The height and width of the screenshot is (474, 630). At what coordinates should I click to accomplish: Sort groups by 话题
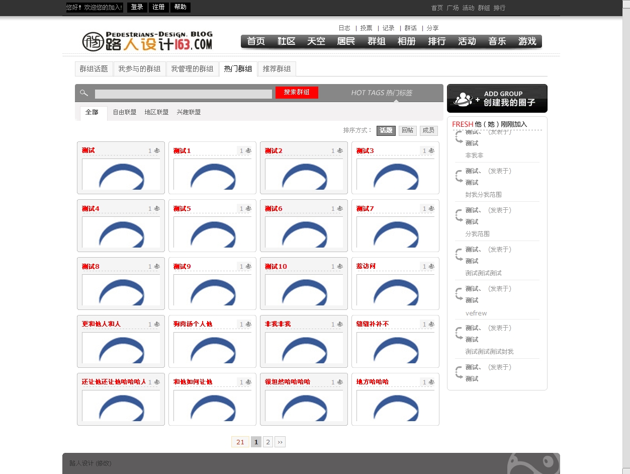[x=386, y=130]
